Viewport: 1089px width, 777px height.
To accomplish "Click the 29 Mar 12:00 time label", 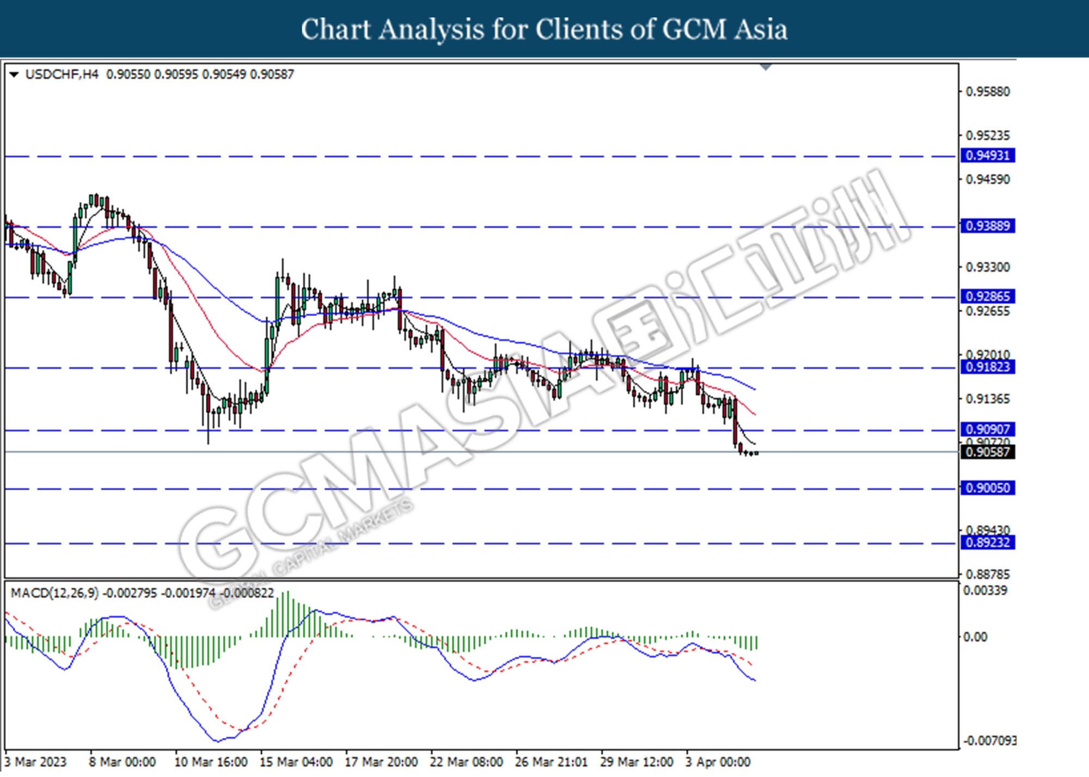I will point(637,762).
